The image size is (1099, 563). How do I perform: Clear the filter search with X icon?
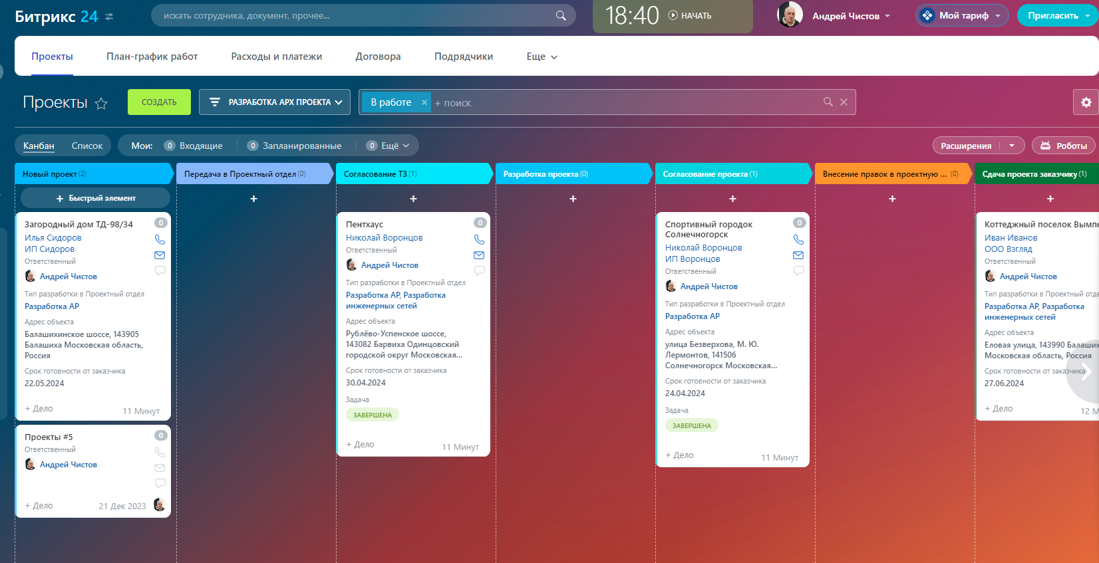tap(844, 102)
